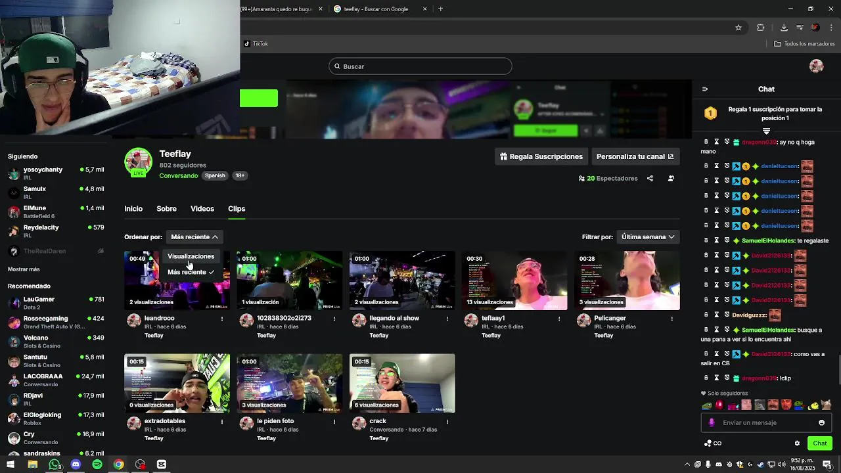Expand the gift leaderboard banner in chat
This screenshot has height=473, width=841.
[x=766, y=131]
